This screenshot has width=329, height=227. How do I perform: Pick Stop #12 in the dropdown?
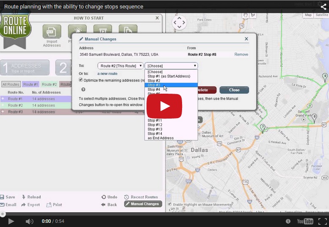171,125
